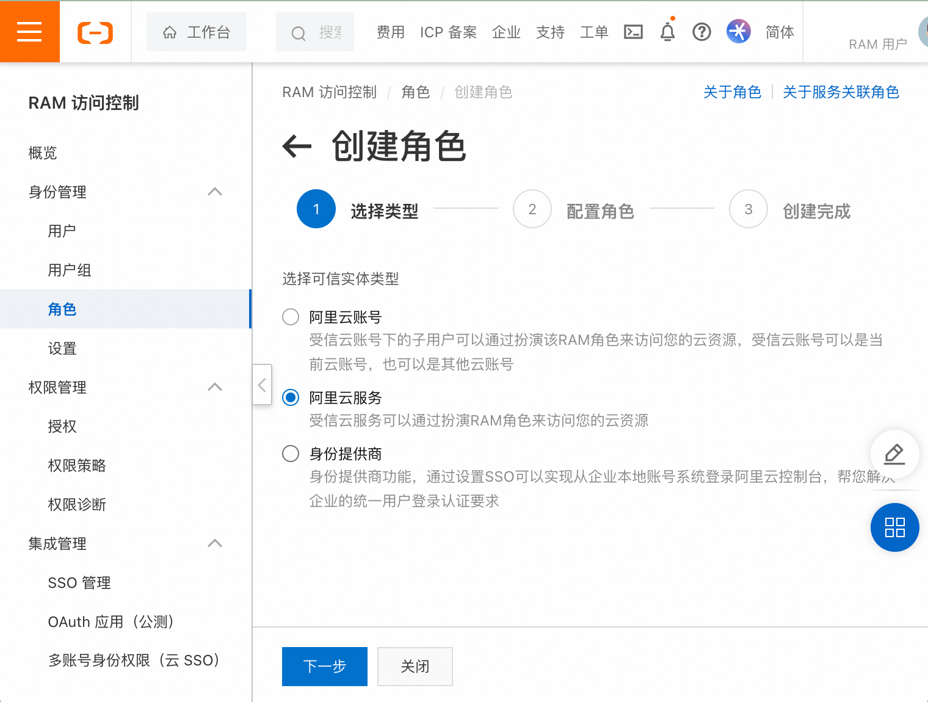Collapse the 身份管理 section
This screenshot has height=702, width=928.
(215, 192)
